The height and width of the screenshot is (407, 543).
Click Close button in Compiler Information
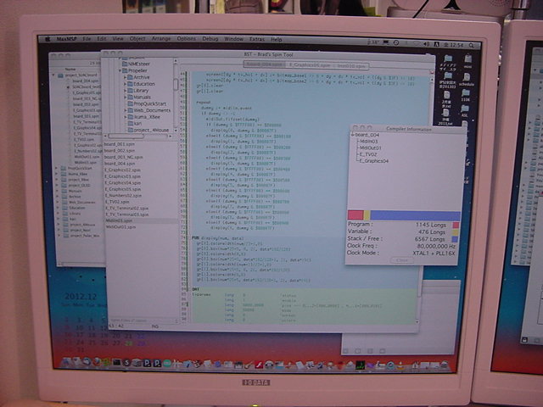(402, 260)
